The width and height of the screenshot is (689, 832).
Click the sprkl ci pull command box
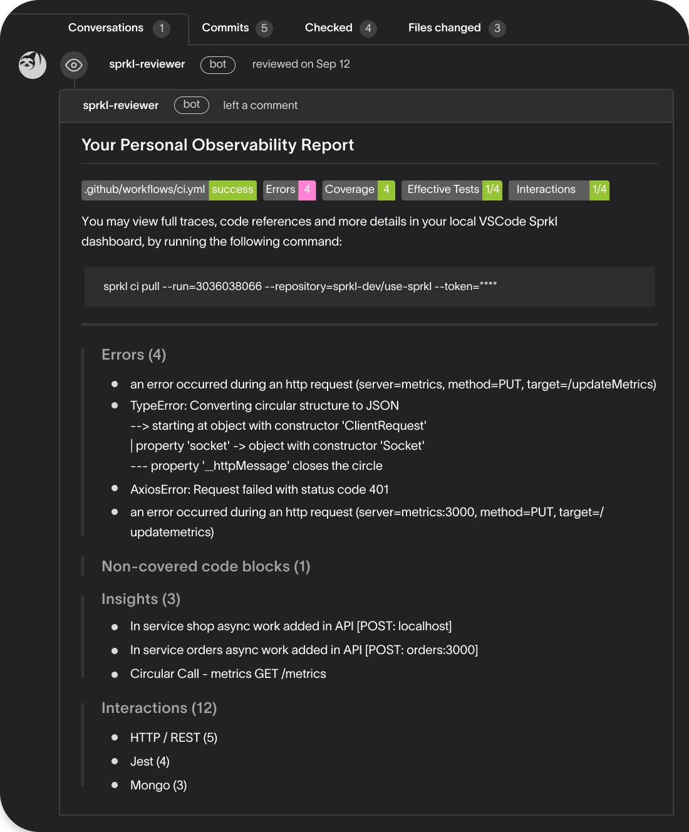click(x=370, y=287)
